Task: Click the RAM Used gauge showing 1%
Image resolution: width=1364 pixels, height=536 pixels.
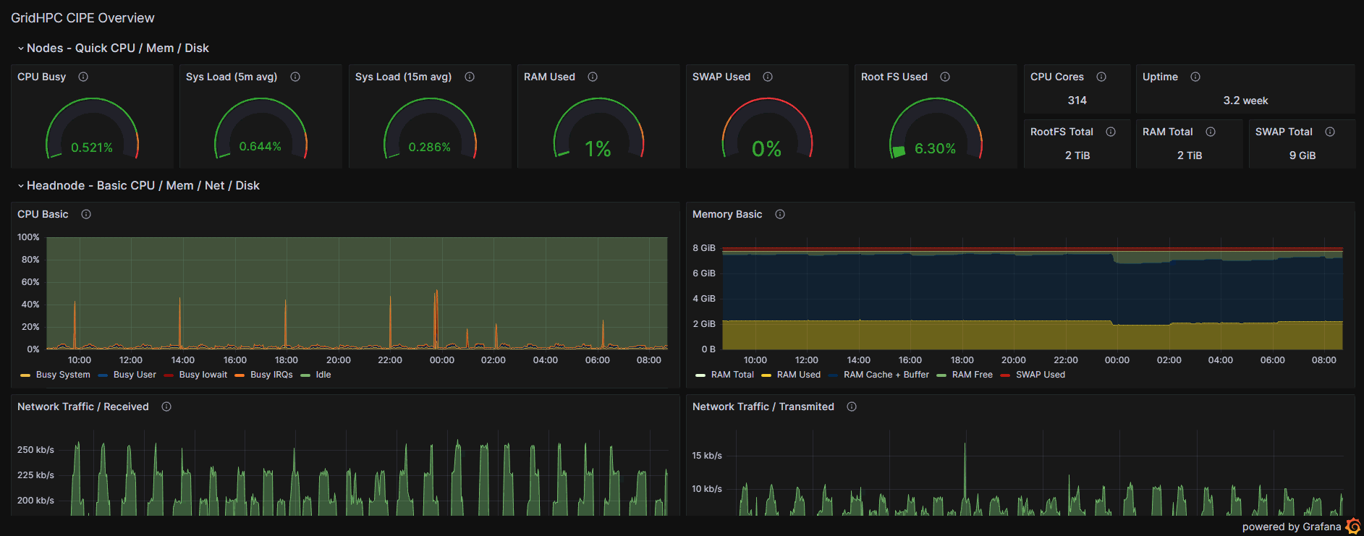Action: point(598,149)
